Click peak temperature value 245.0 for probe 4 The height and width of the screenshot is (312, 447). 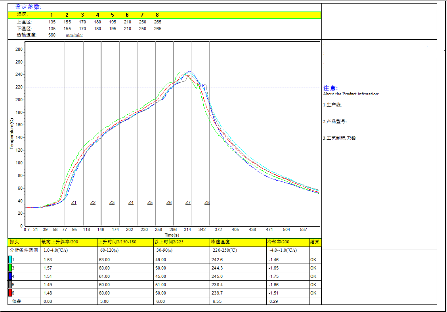click(x=218, y=276)
